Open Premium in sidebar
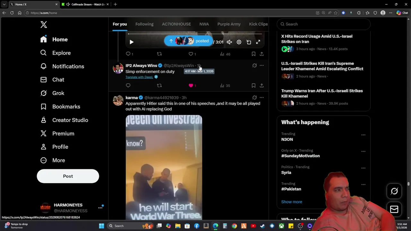 click(x=57, y=133)
